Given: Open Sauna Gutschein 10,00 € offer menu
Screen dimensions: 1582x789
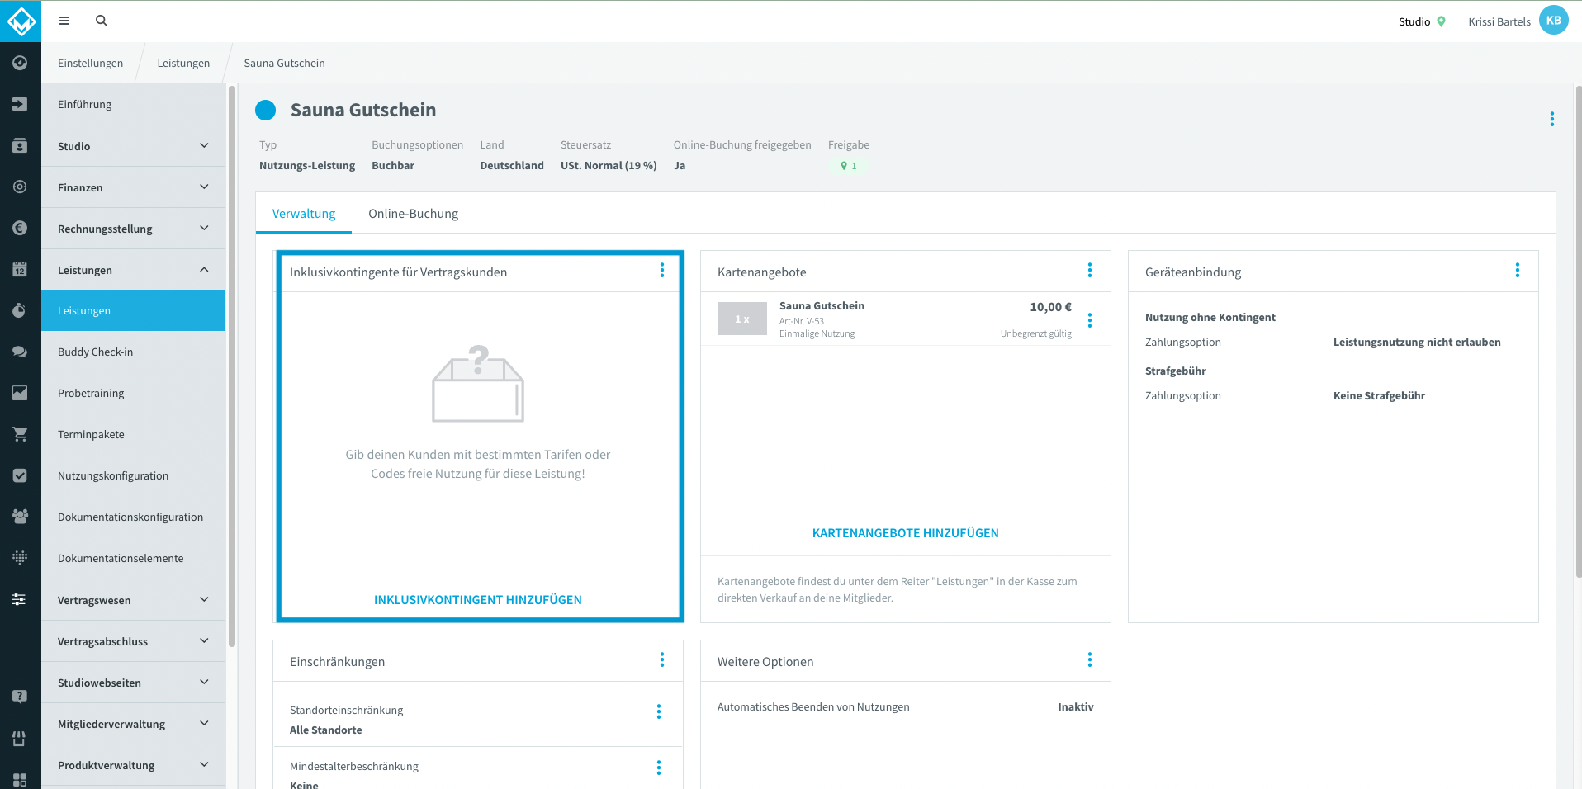Looking at the screenshot, I should (1089, 320).
